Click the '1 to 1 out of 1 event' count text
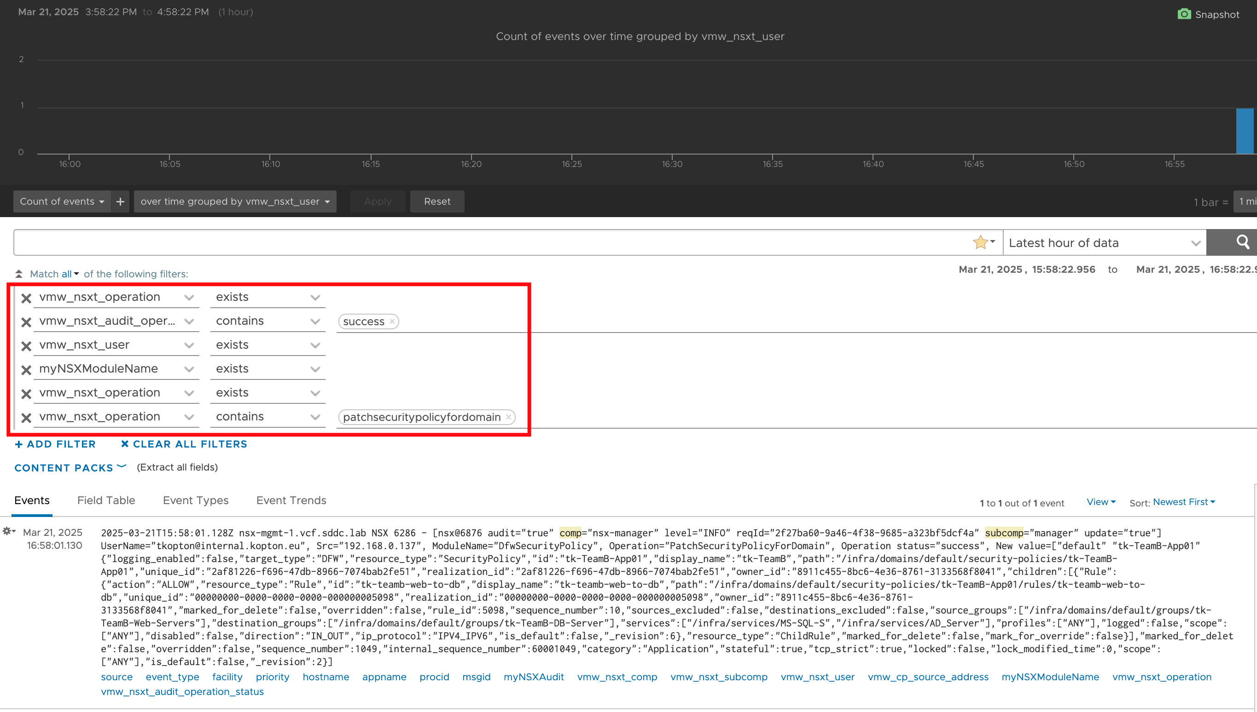 coord(1022,503)
